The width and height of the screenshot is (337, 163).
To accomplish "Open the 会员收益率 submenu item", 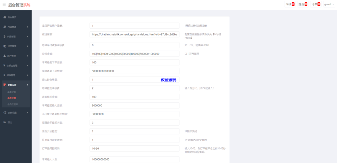I will click(x=13, y=104).
